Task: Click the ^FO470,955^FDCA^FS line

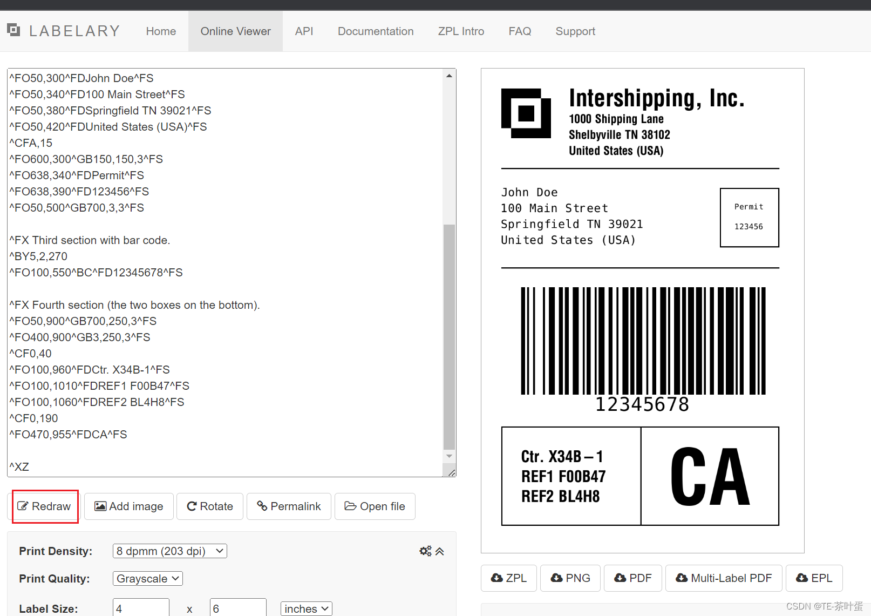Action: pyautogui.click(x=68, y=435)
